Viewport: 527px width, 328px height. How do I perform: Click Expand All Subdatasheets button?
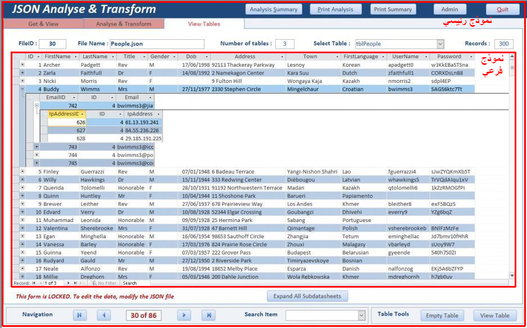point(307,296)
